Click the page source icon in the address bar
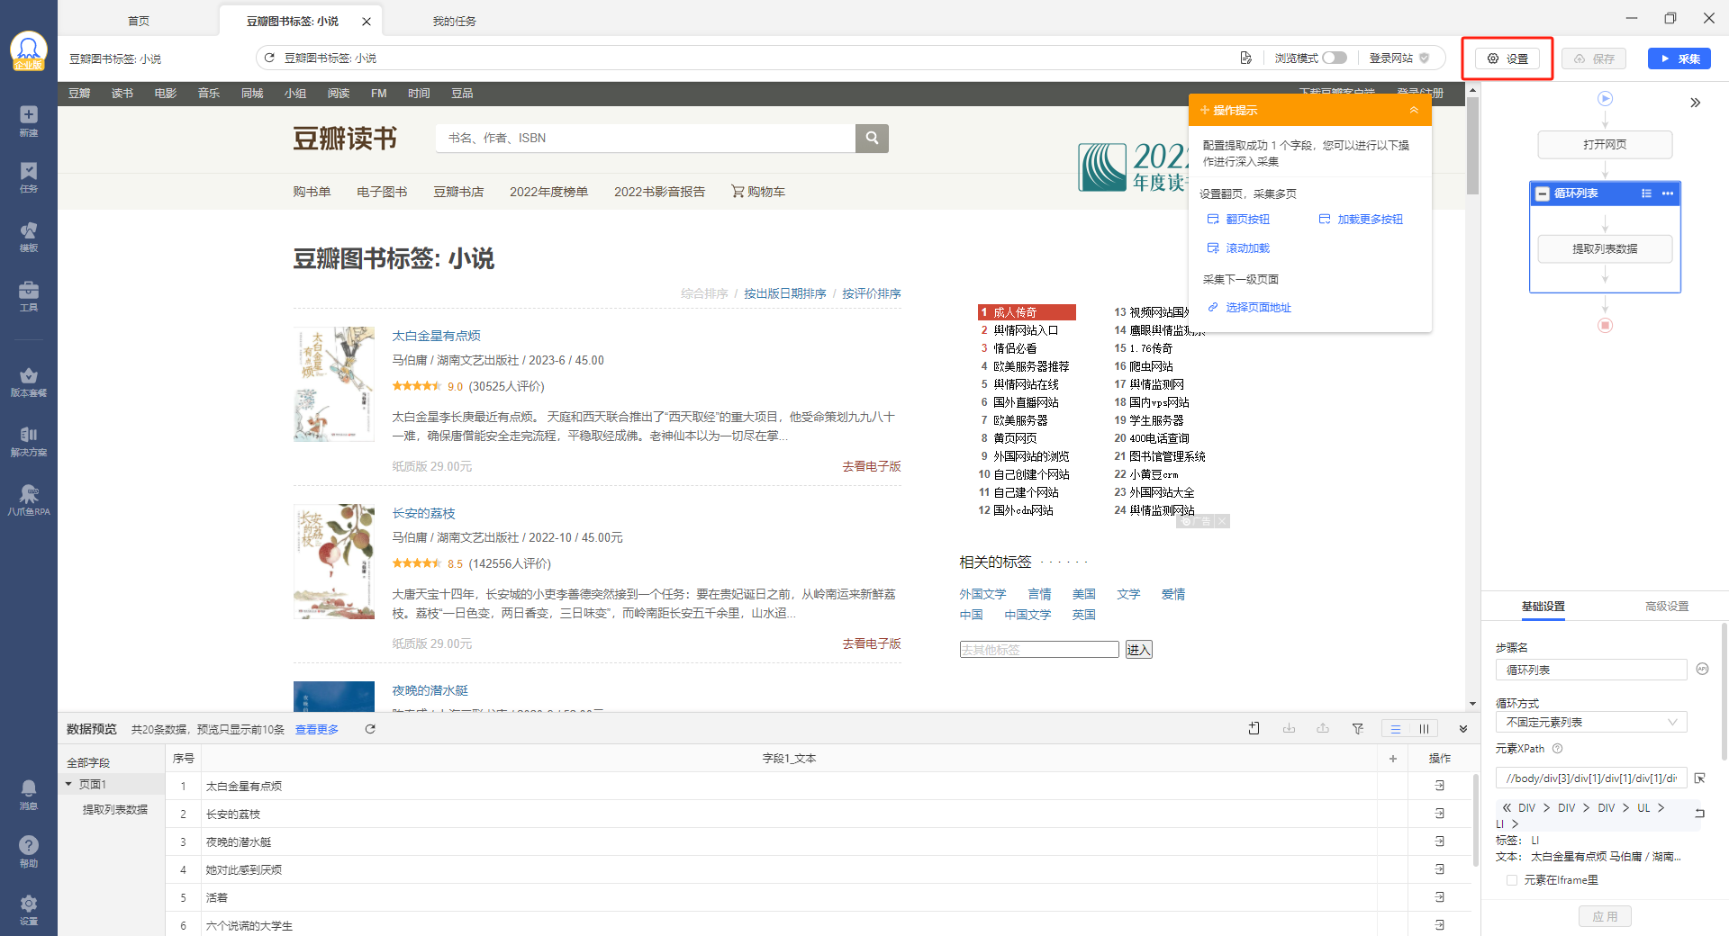The width and height of the screenshot is (1729, 936). [x=1245, y=58]
